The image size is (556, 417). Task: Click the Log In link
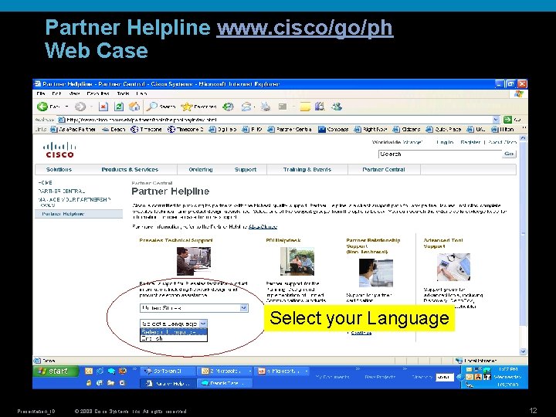pos(445,142)
